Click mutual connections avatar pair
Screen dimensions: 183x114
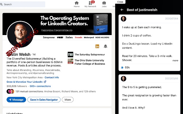tap(10, 91)
